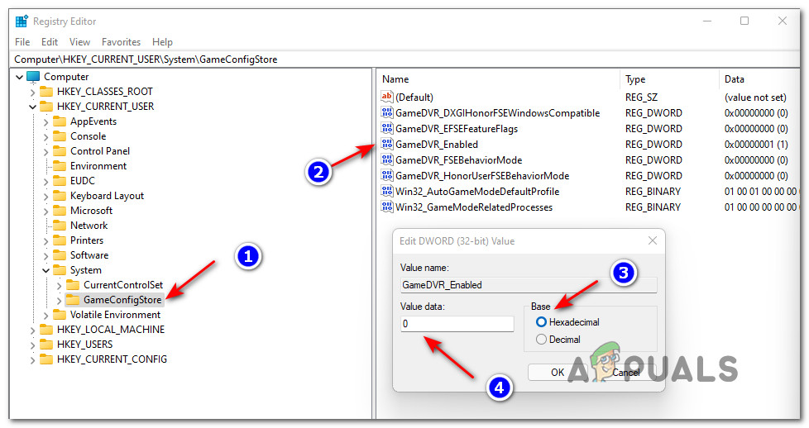Close the Edit DWORD dialog with X

(652, 240)
